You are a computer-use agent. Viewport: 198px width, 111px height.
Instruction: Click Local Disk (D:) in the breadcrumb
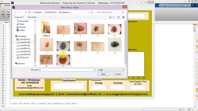point(50,12)
